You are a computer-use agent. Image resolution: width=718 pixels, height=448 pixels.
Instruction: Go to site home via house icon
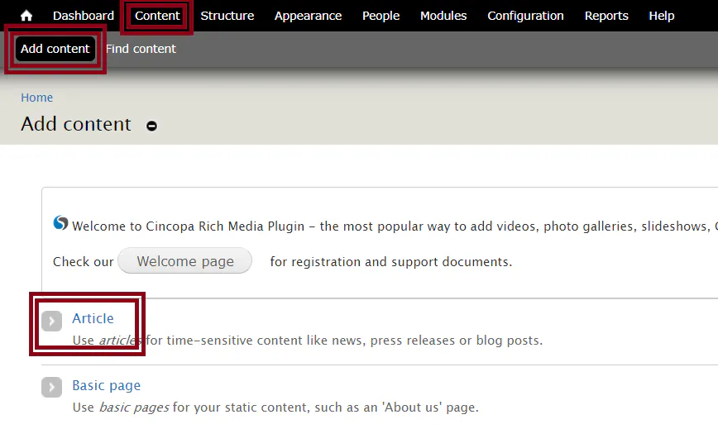[x=26, y=16]
